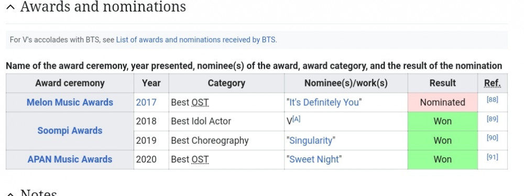Open "It's Definitely You" song link

click(324, 102)
